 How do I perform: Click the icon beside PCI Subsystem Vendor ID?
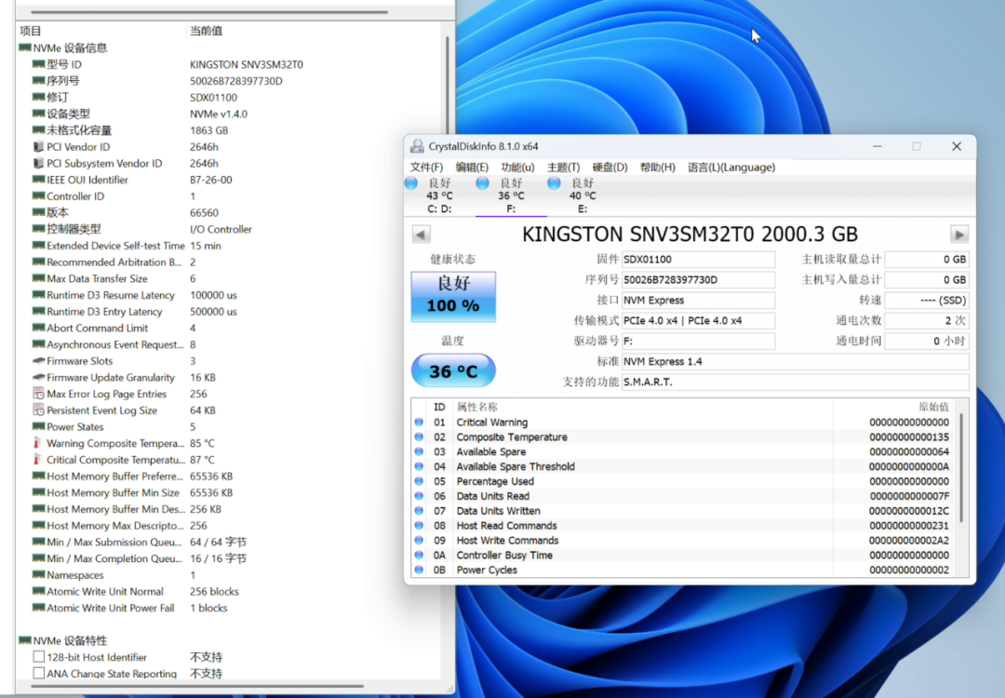[38, 164]
